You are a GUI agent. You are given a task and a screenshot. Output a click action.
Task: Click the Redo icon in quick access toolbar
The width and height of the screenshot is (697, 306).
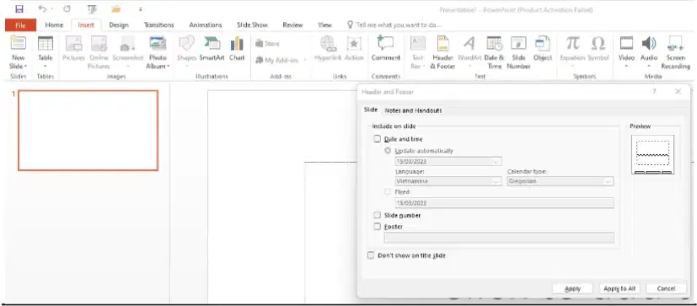pyautogui.click(x=67, y=9)
